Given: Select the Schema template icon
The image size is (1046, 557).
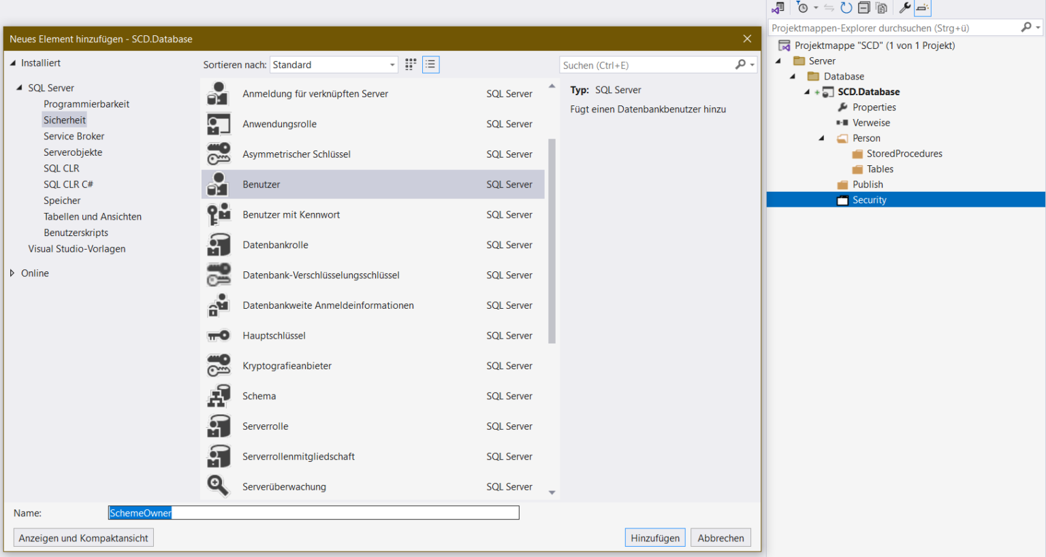Looking at the screenshot, I should tap(218, 395).
